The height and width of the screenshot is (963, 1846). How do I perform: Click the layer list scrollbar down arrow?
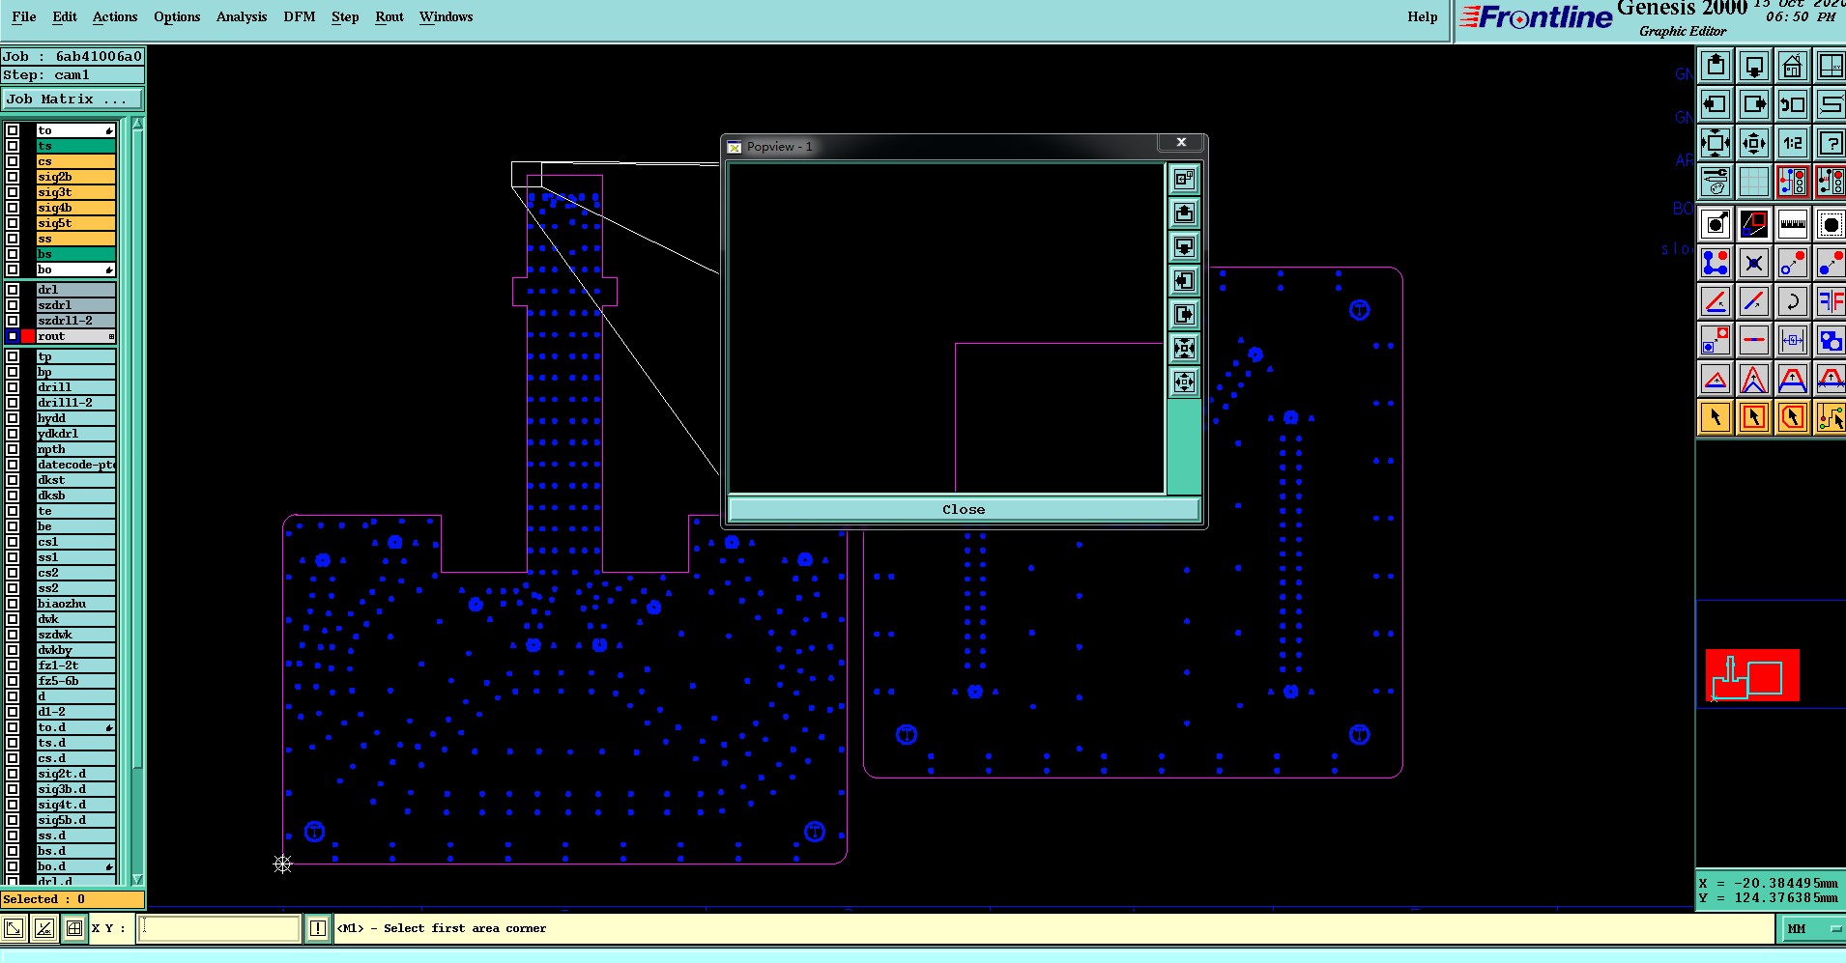[x=137, y=879]
